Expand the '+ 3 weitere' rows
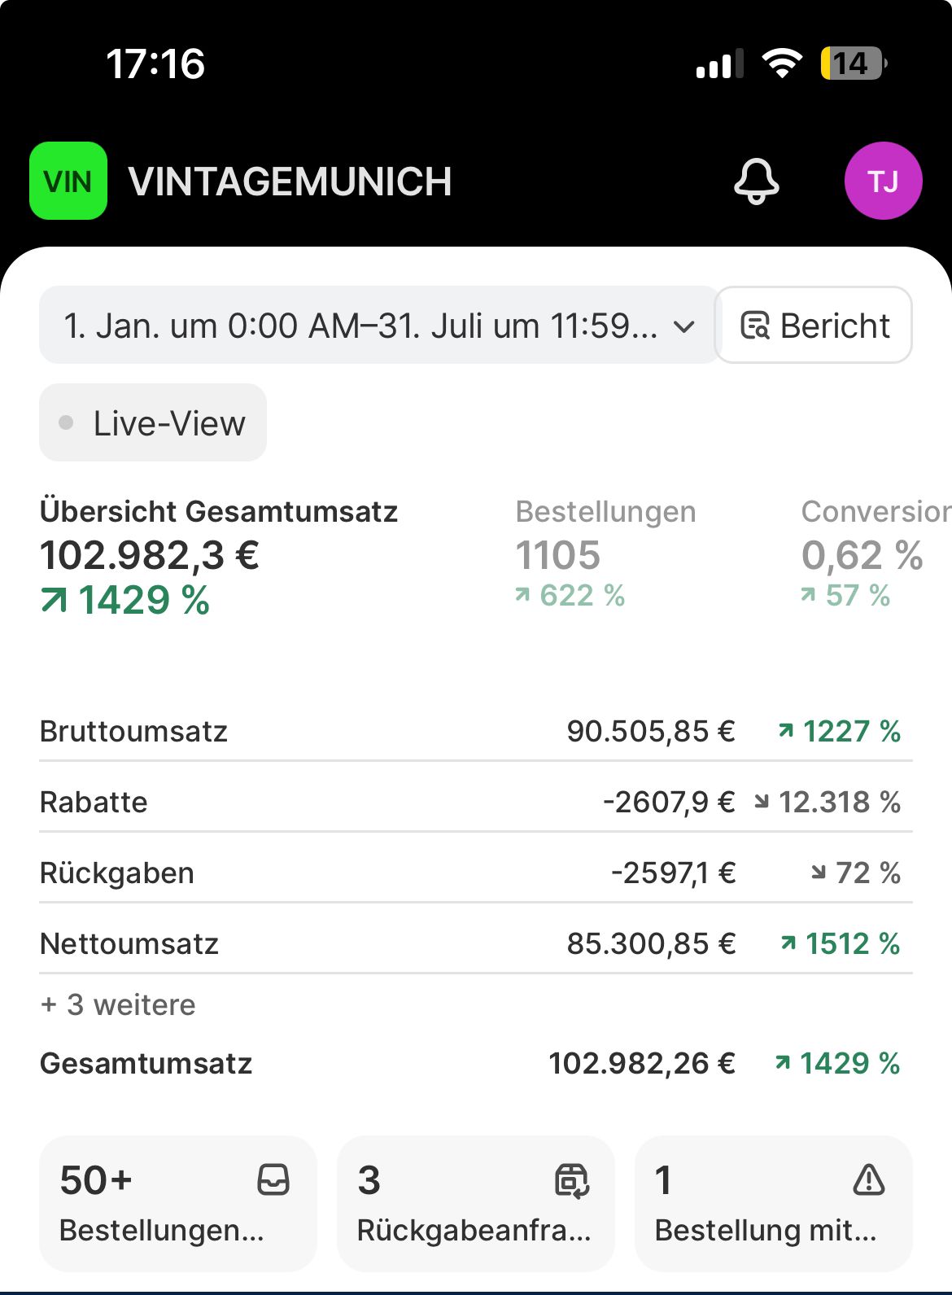 [119, 1004]
